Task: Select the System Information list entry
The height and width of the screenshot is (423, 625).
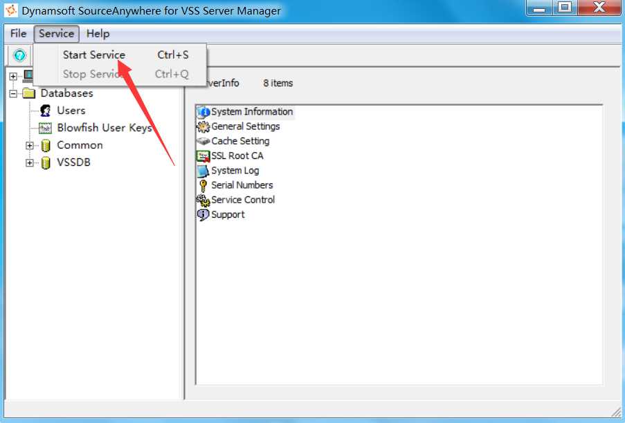Action: point(252,112)
